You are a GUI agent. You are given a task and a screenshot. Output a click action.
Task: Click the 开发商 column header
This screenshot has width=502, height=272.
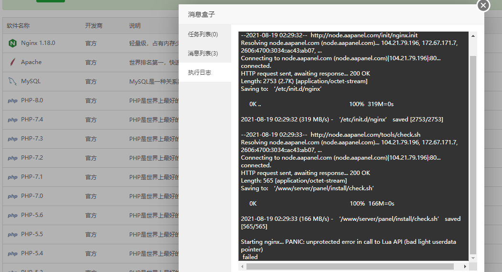[x=94, y=26]
